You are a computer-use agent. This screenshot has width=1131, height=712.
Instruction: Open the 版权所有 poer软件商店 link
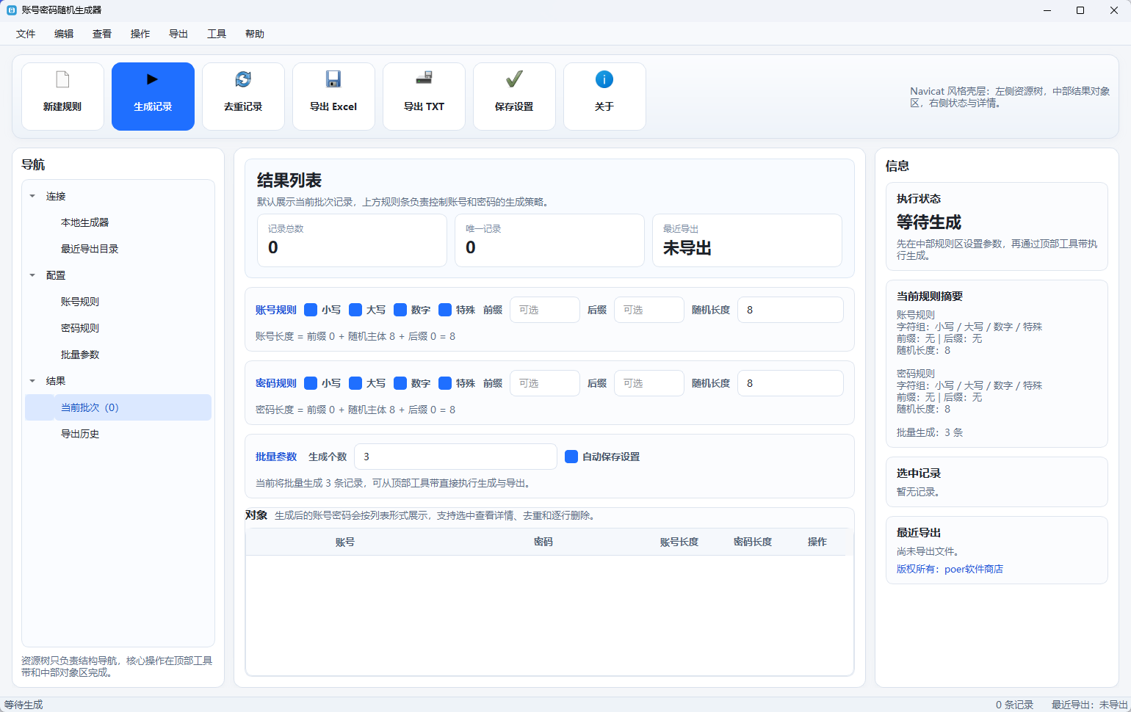click(950, 569)
